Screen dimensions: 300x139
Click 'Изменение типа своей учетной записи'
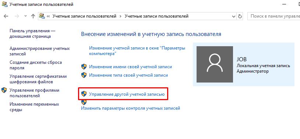tap(128, 75)
